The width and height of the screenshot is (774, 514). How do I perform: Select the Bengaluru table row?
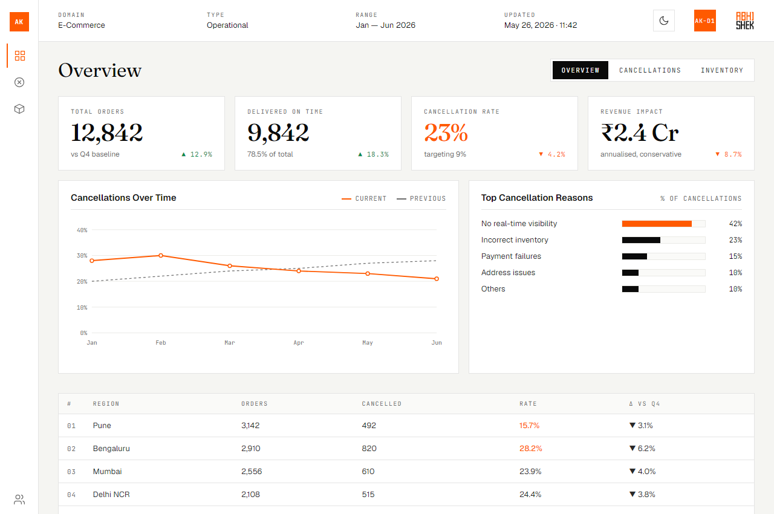[406, 449]
